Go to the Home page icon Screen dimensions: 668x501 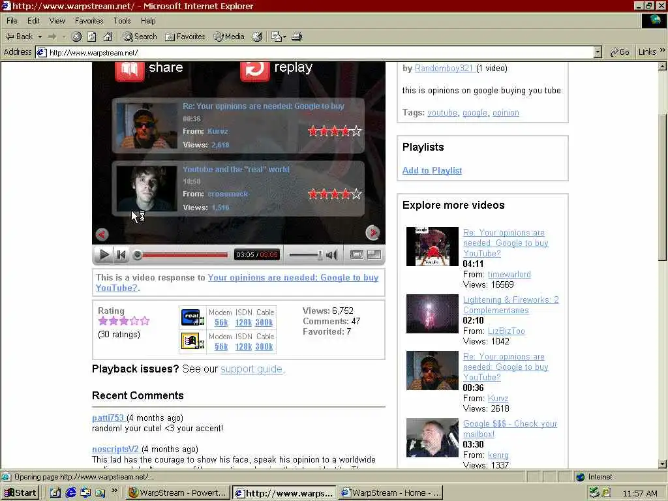108,37
